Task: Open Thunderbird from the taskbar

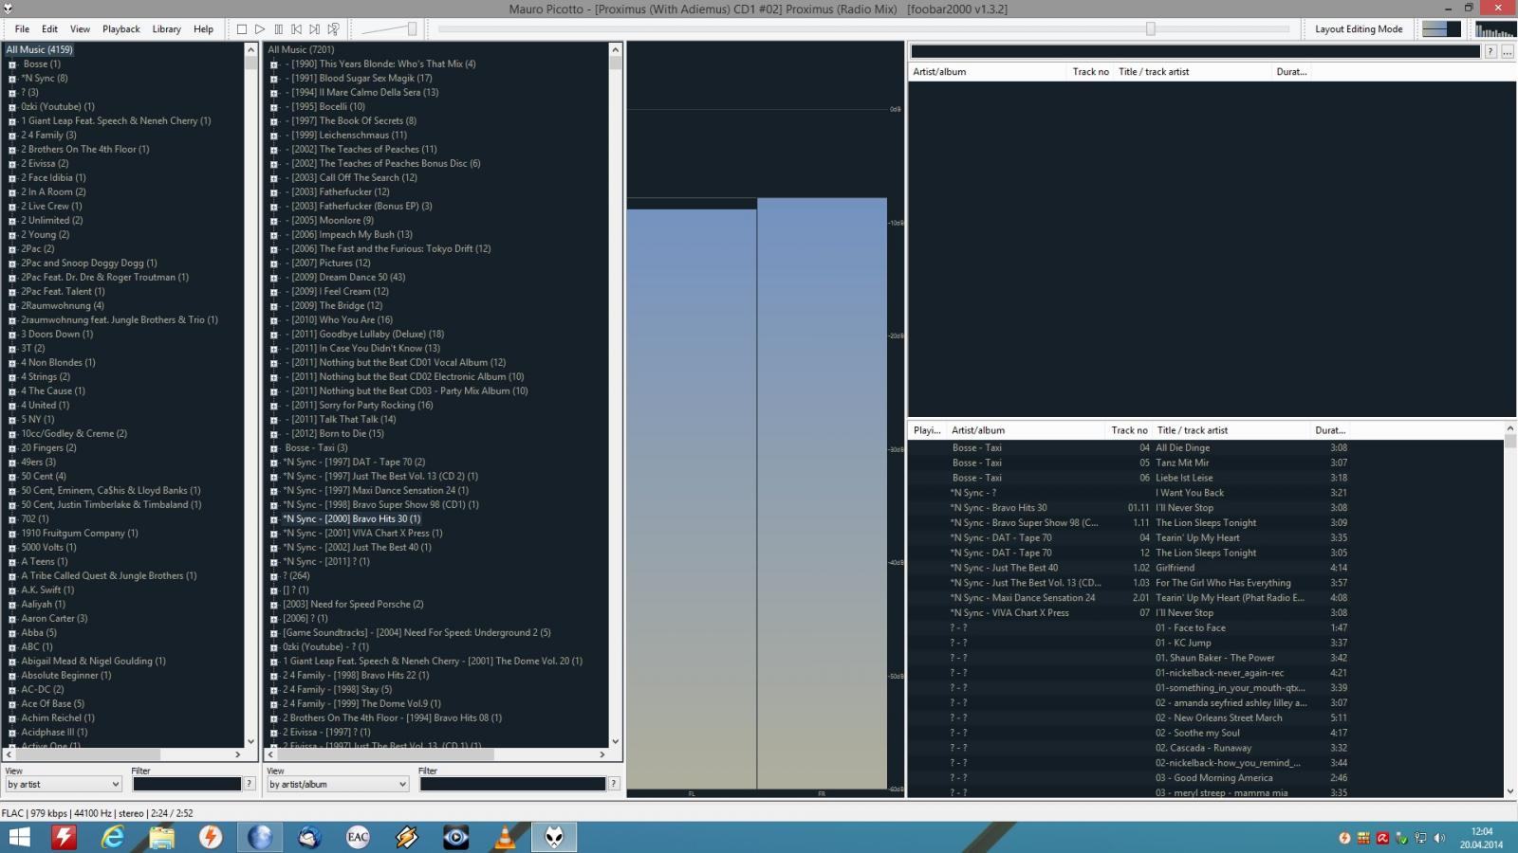Action: pos(308,837)
